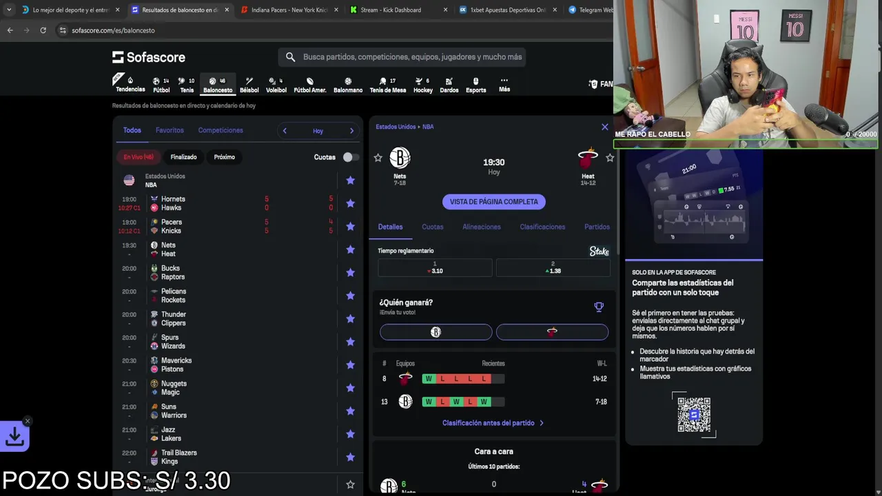Open the Alineaciones tab
Screen dimensions: 882x496
(x=482, y=227)
